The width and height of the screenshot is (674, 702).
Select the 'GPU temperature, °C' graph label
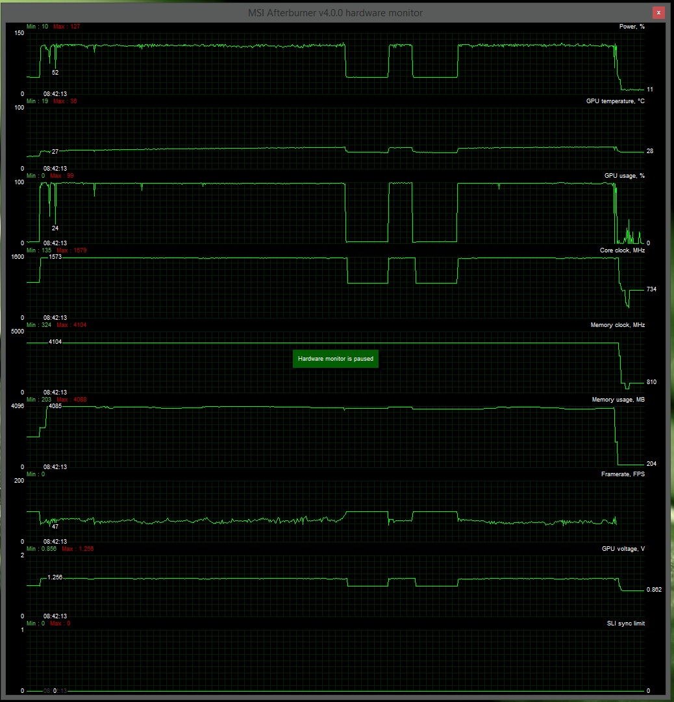[x=616, y=101]
